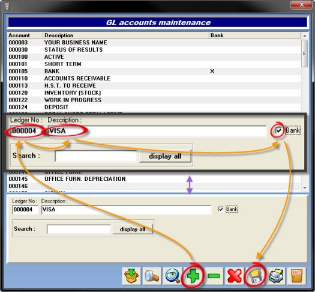Screen dimensions: 315x292
Task: Click the Description column header
Action: [126, 35]
